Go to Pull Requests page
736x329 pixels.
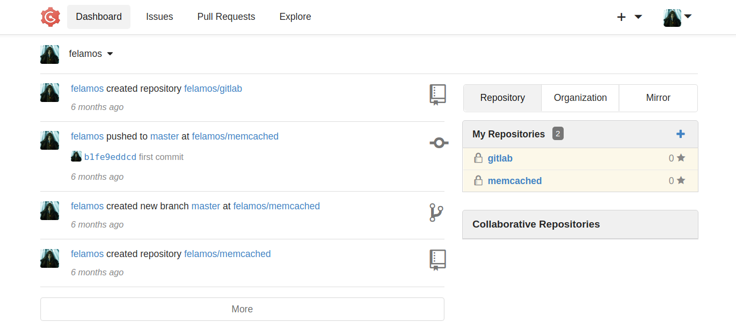tap(226, 17)
